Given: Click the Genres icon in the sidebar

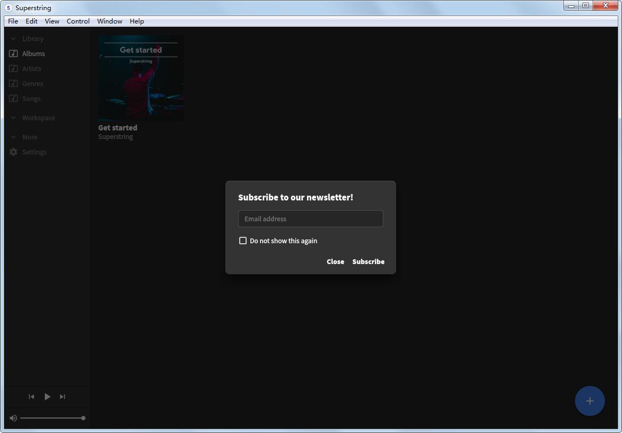Looking at the screenshot, I should coord(13,83).
